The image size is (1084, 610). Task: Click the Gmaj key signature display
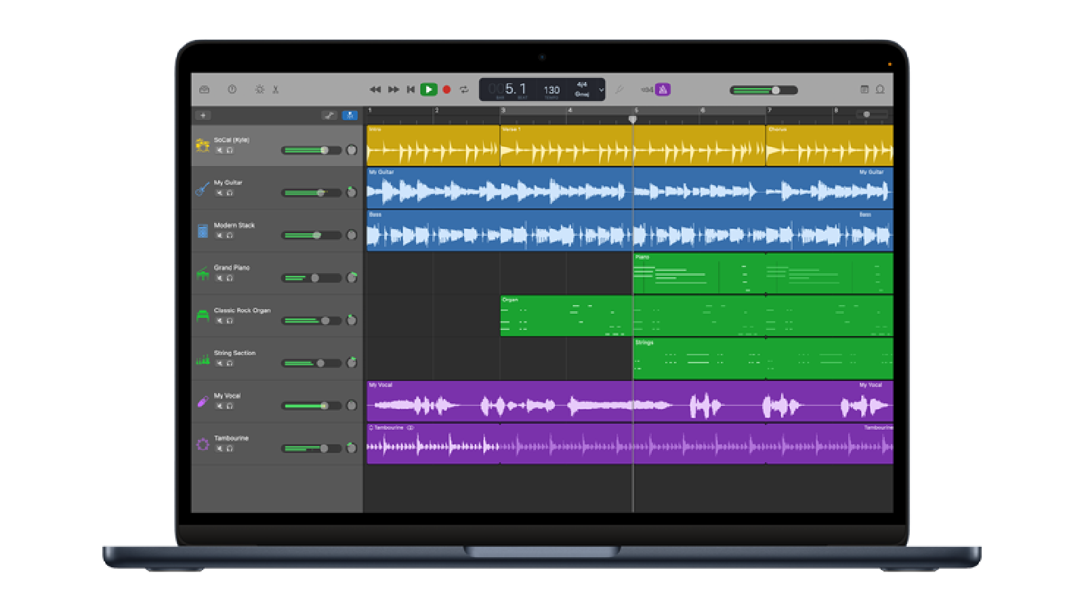582,94
